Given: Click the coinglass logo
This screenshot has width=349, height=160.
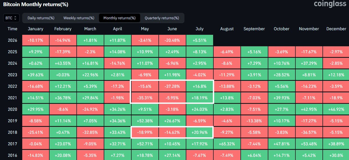Looking at the screenshot, I should (x=330, y=4).
